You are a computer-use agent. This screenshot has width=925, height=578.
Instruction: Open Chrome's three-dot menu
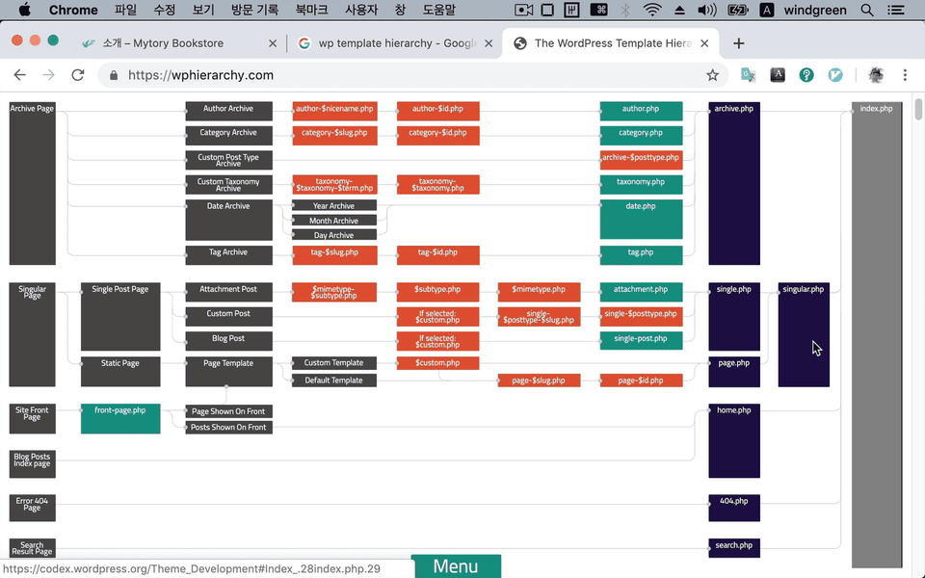(905, 75)
